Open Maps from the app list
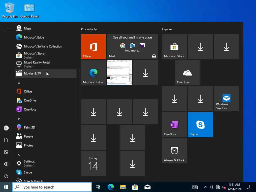256x192 pixels. 46,28
